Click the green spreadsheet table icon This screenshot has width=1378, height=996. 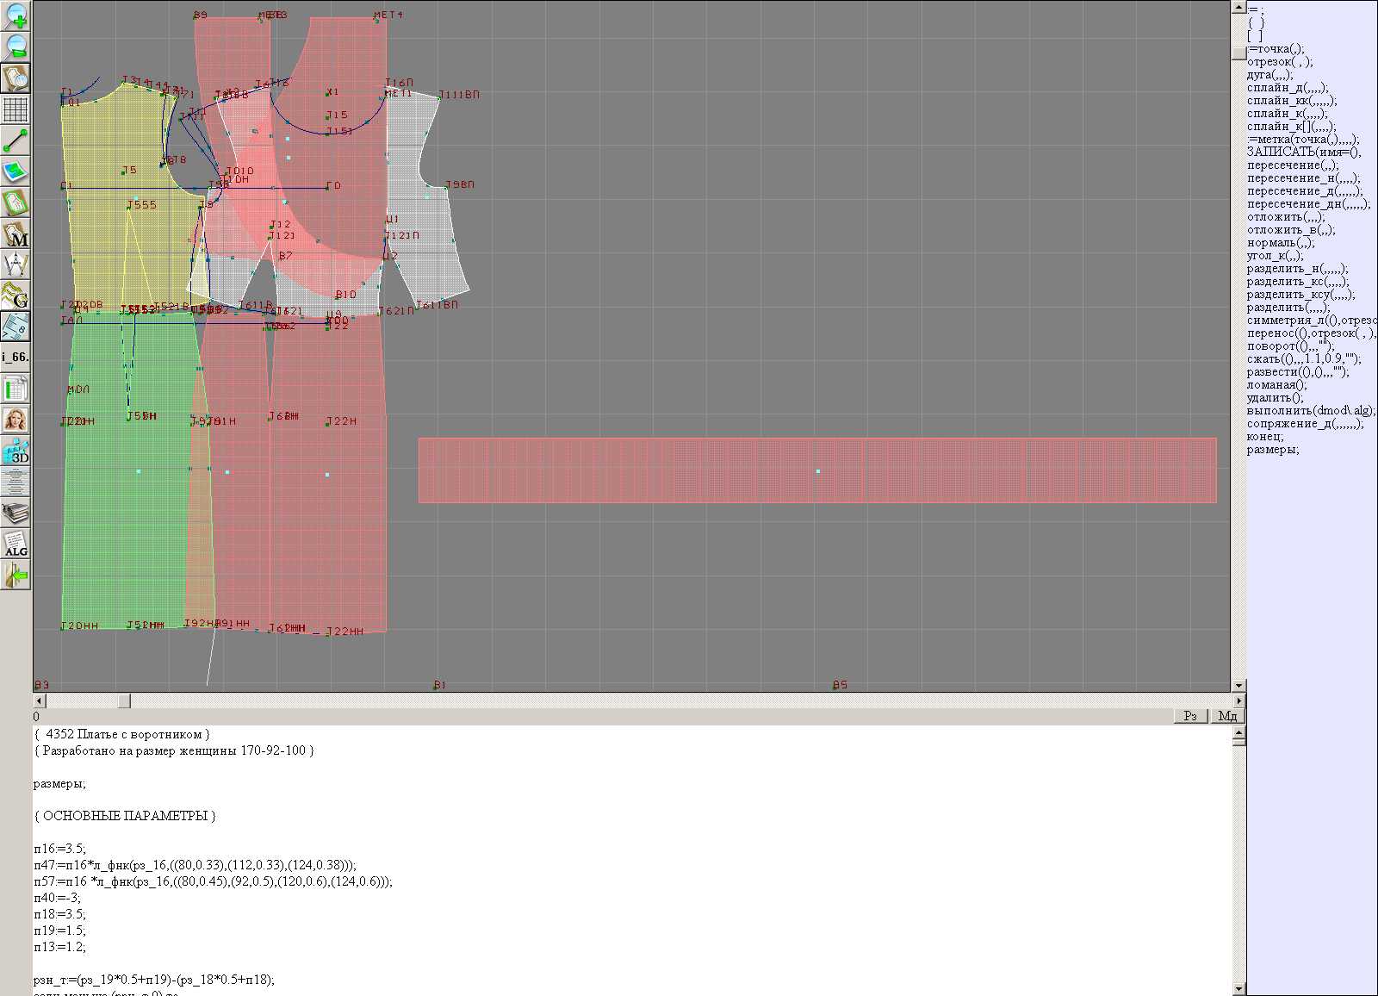coord(16,389)
